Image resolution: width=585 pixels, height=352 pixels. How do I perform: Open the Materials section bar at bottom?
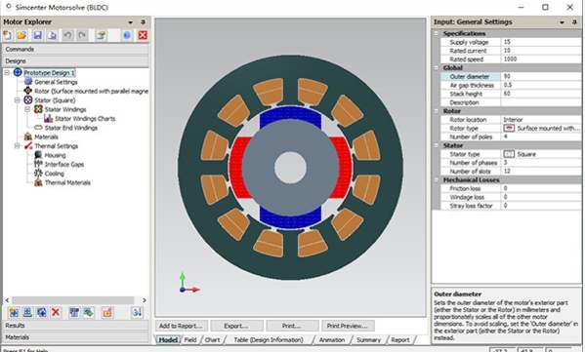(x=76, y=337)
